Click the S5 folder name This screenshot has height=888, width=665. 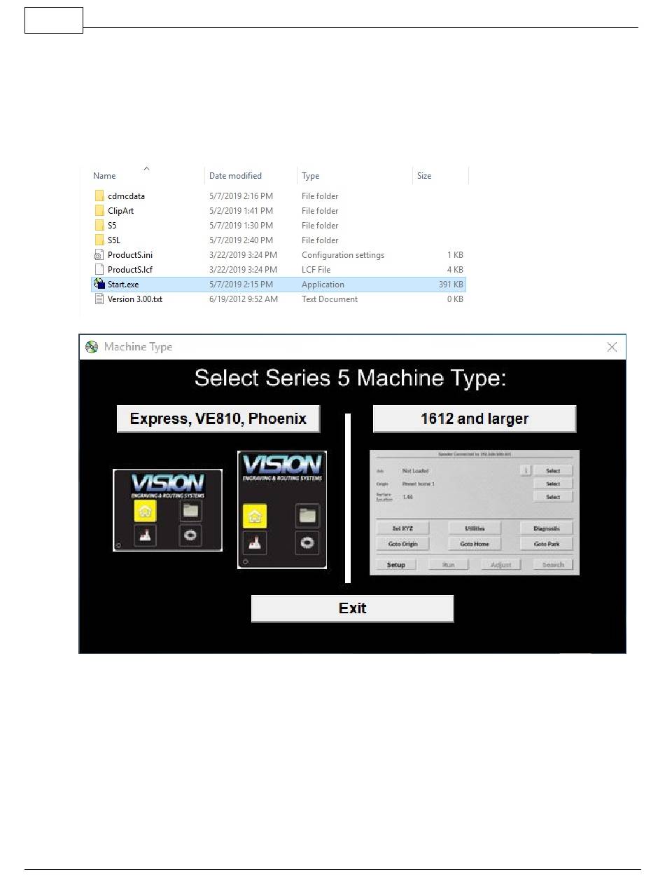[112, 226]
